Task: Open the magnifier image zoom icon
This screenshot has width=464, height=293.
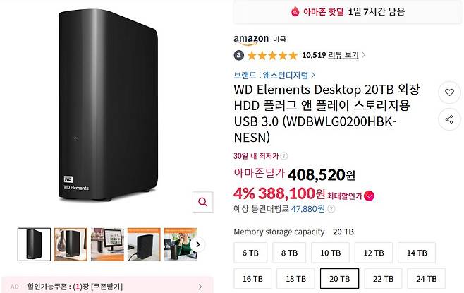Action: tap(202, 202)
